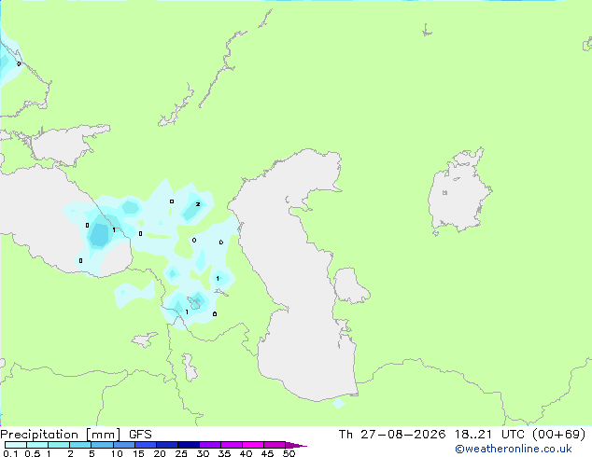
Task: Click the '0.1' label under the legend
Action: 10,453
